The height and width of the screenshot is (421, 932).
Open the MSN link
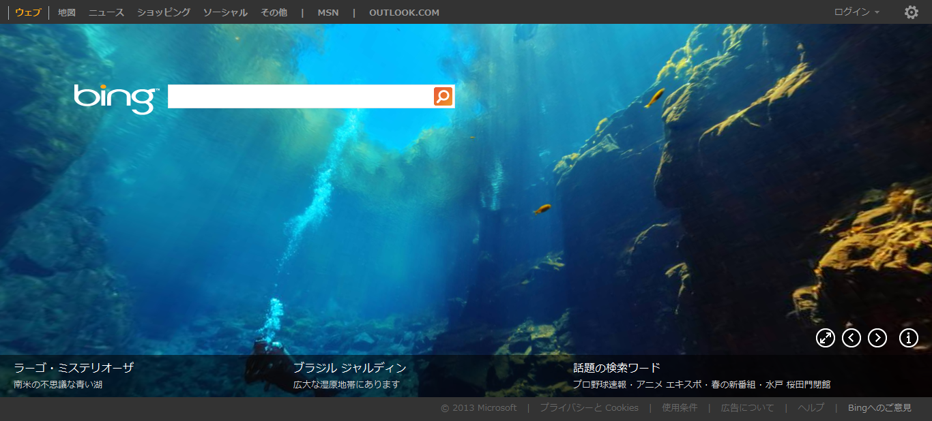click(x=327, y=12)
